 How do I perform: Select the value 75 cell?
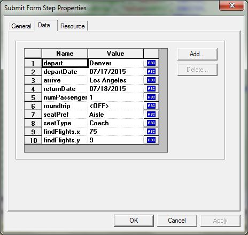116,132
